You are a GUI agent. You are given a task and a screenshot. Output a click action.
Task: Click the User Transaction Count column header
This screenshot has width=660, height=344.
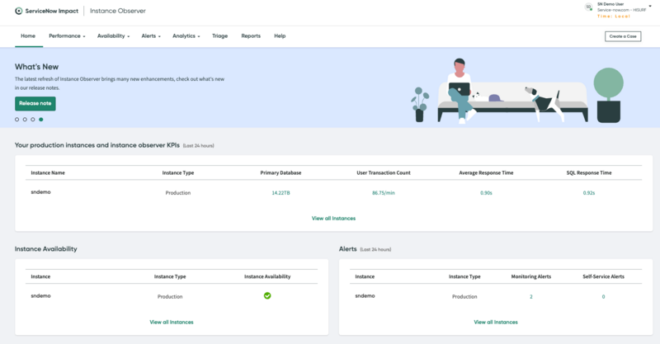pos(384,173)
